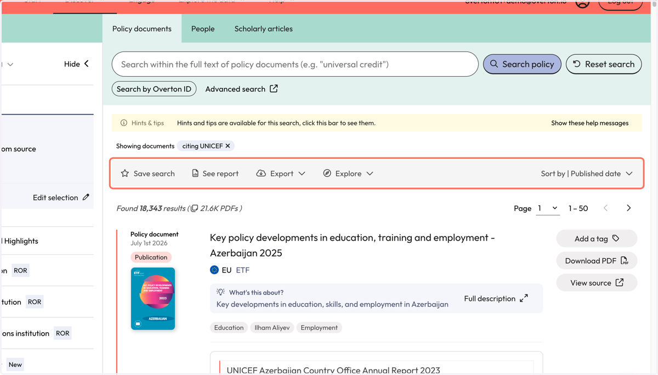
Task: Open UNICEF Azerbaijan Country Office Annual Report 2023
Action: pos(333,370)
